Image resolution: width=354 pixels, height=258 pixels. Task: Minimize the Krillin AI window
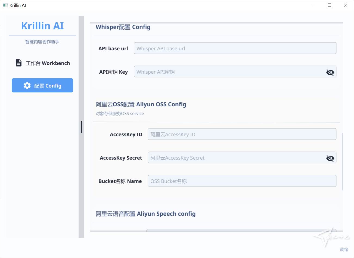coord(314,5)
